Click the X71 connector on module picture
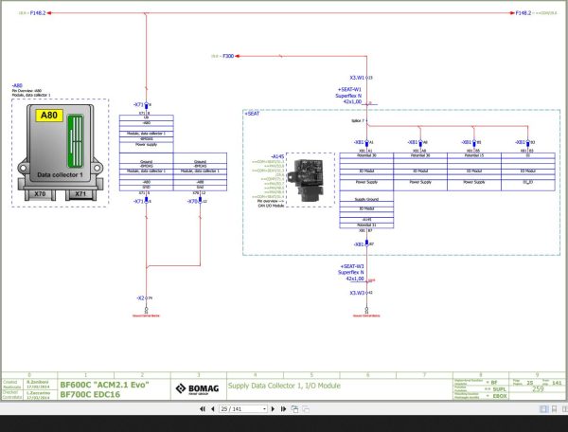Viewport: 568px width, 432px height. point(80,194)
